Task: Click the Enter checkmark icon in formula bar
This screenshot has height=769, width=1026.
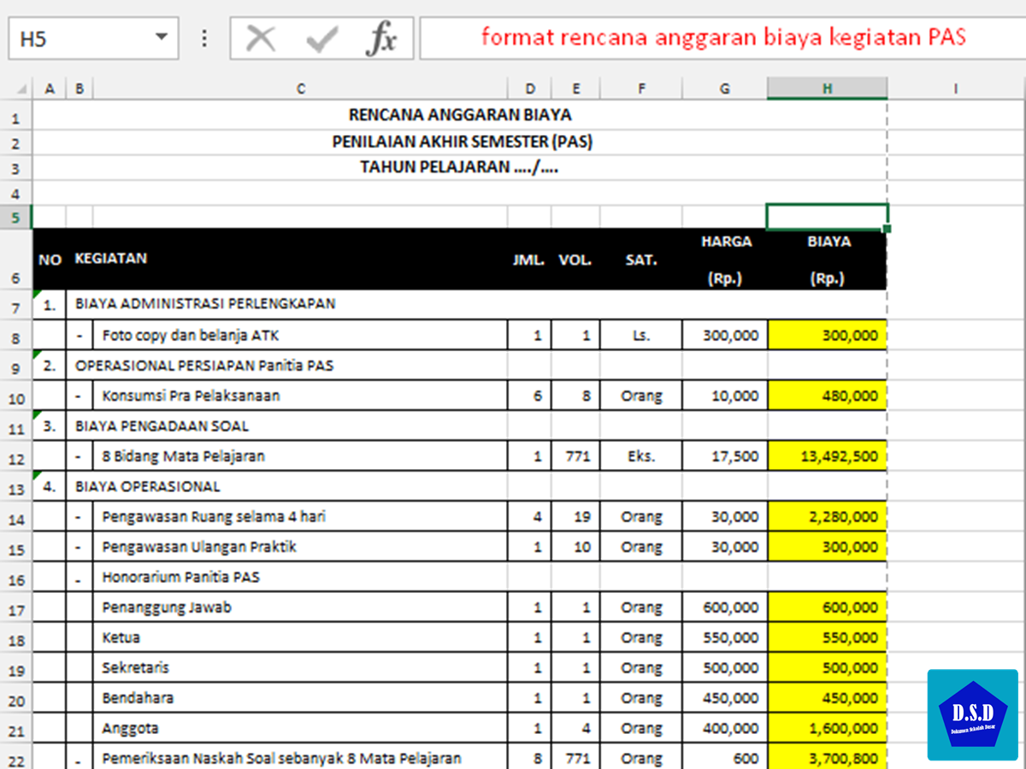Action: (x=321, y=38)
